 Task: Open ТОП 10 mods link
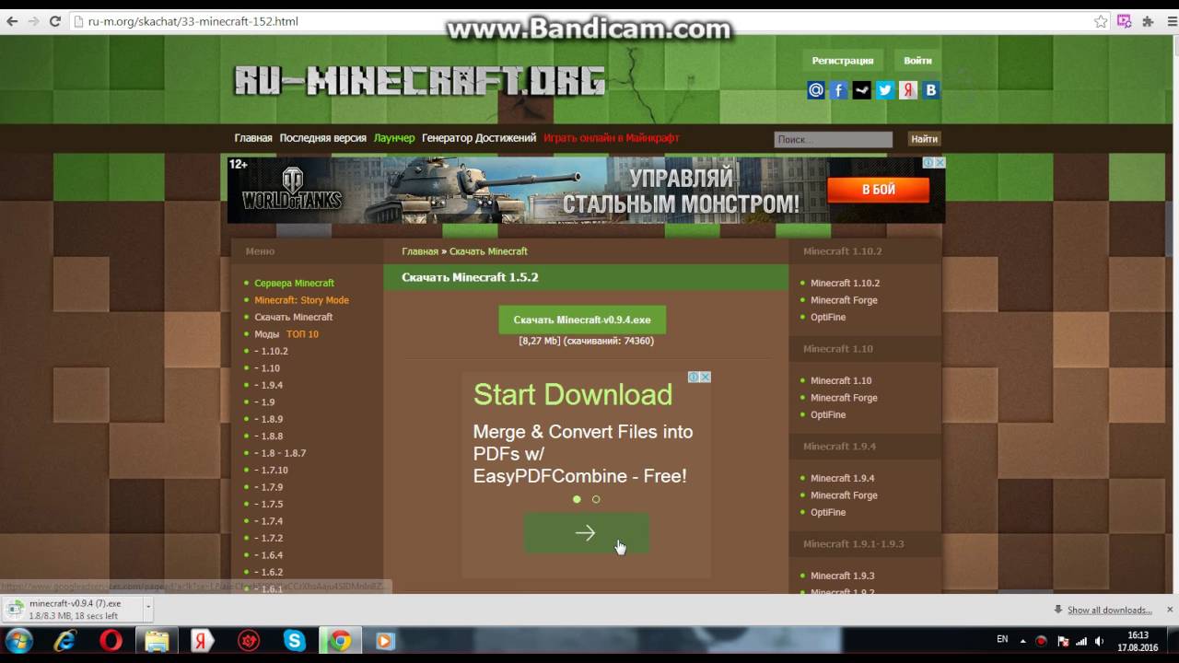[302, 334]
